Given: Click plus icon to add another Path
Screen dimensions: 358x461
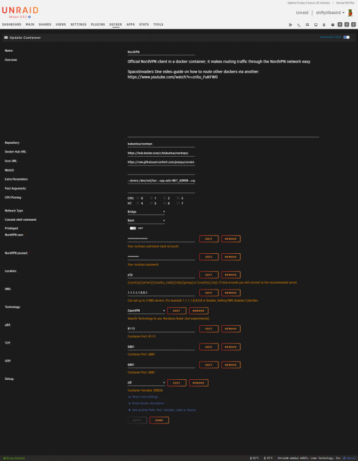Looking at the screenshot, I should click(x=129, y=410).
